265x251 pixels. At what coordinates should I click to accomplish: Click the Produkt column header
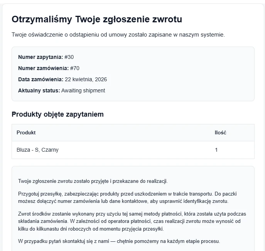click(26, 132)
